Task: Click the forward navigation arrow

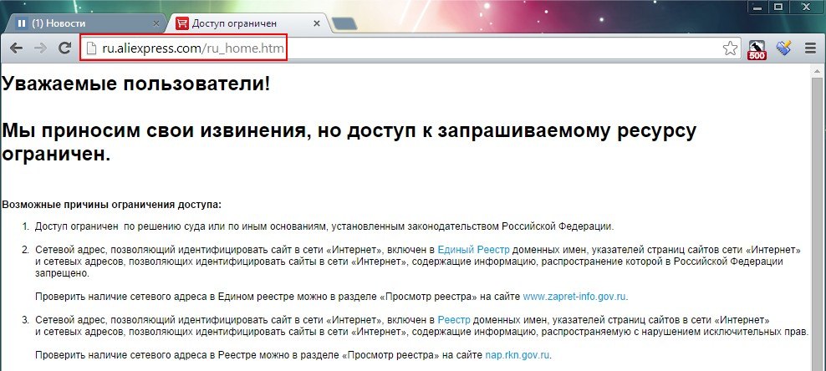Action: [40, 48]
